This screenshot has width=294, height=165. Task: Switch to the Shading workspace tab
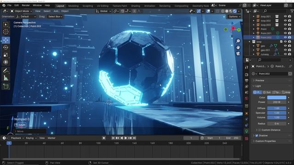click(136, 6)
